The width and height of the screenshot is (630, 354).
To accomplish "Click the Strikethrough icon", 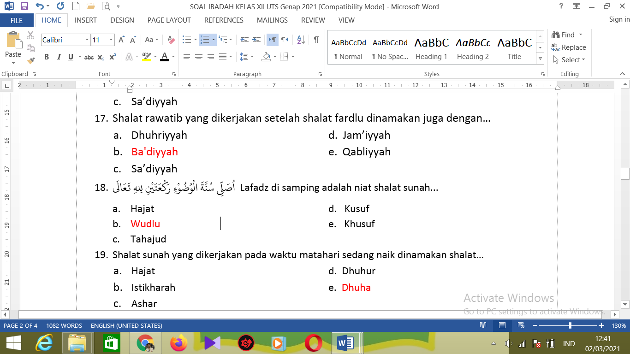I will 89,57.
